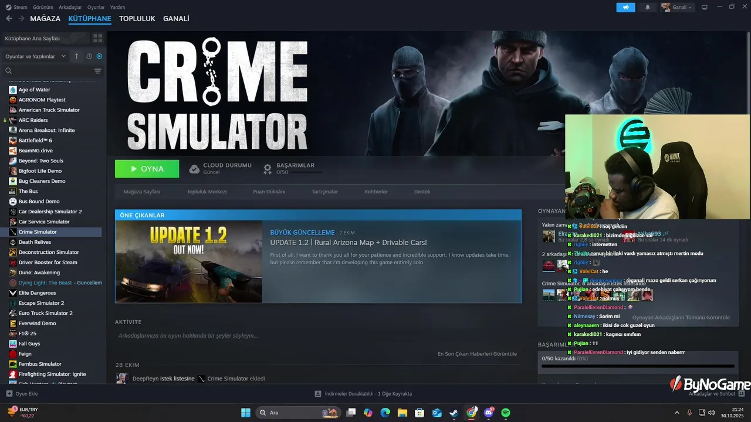Screen dimensions: 751x422
Task: Open the library advanced filter options
Action: [x=97, y=71]
